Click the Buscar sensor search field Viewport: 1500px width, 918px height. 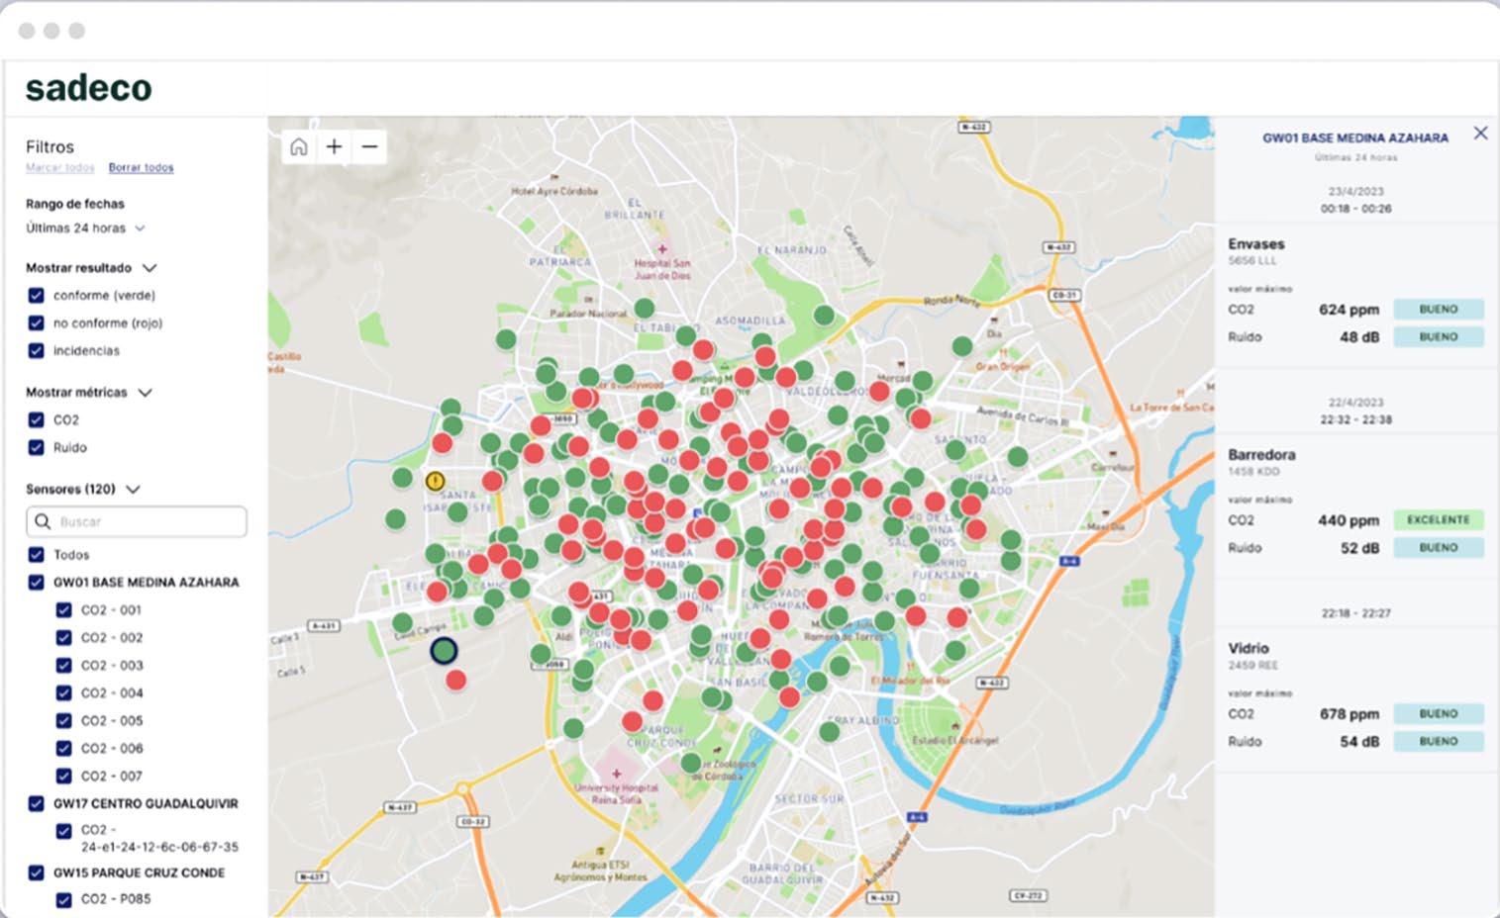coord(137,521)
